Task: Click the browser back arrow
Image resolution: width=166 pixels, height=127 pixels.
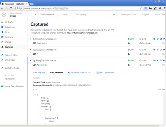Action: (x=2, y=8)
